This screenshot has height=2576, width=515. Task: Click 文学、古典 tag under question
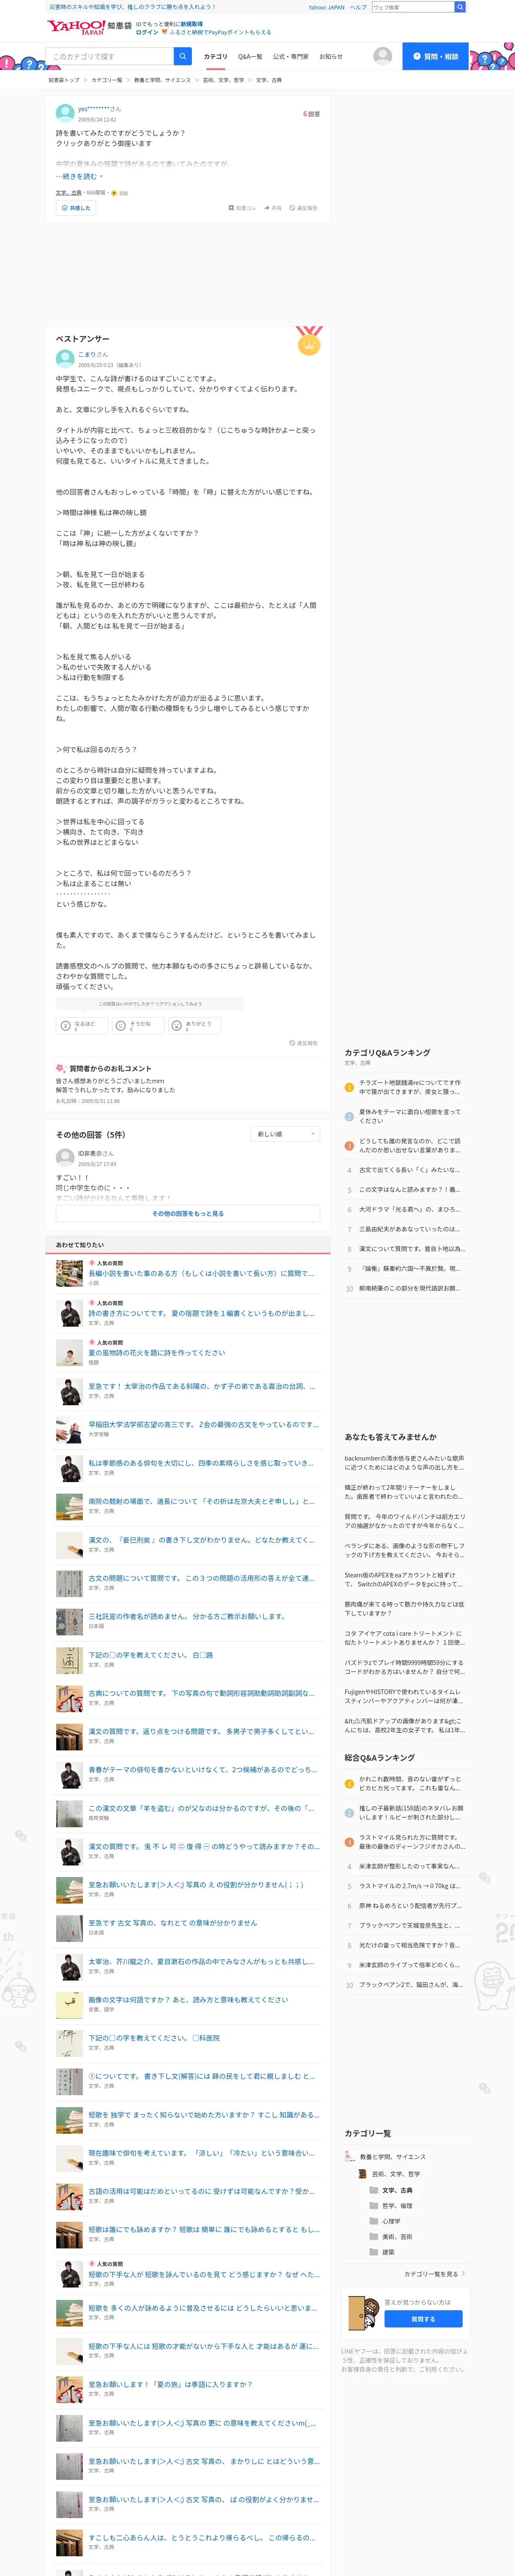click(69, 193)
